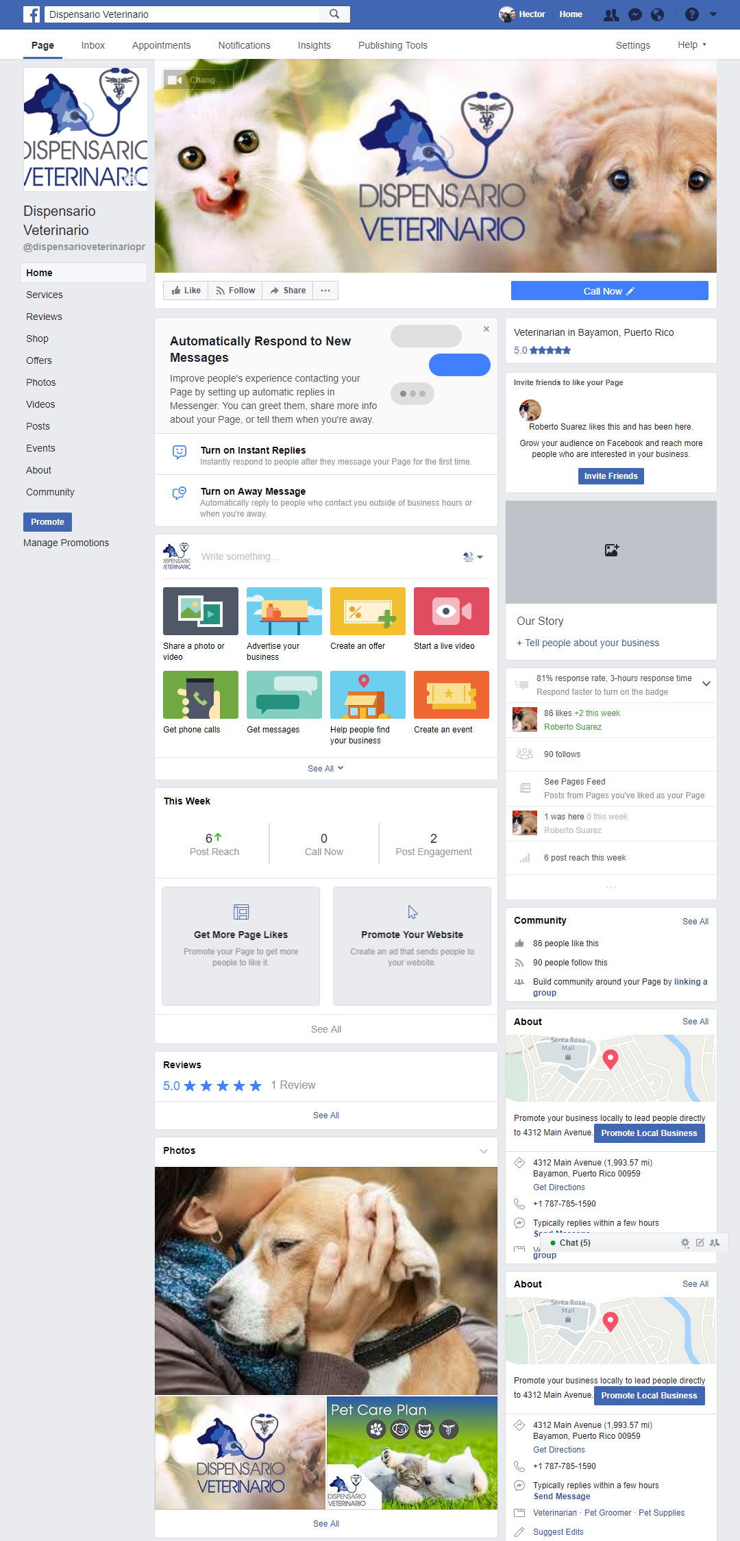Select Reviews in sidebar
Image resolution: width=740 pixels, height=1541 pixels.
click(44, 317)
